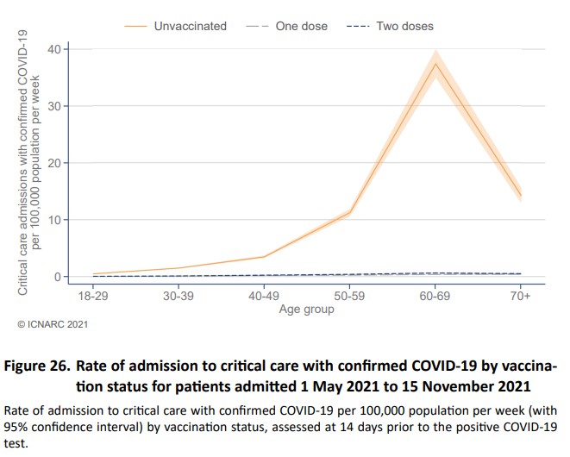The image size is (570, 457).
Task: Click the peak of the Unvaccinated line
Action: [435, 64]
